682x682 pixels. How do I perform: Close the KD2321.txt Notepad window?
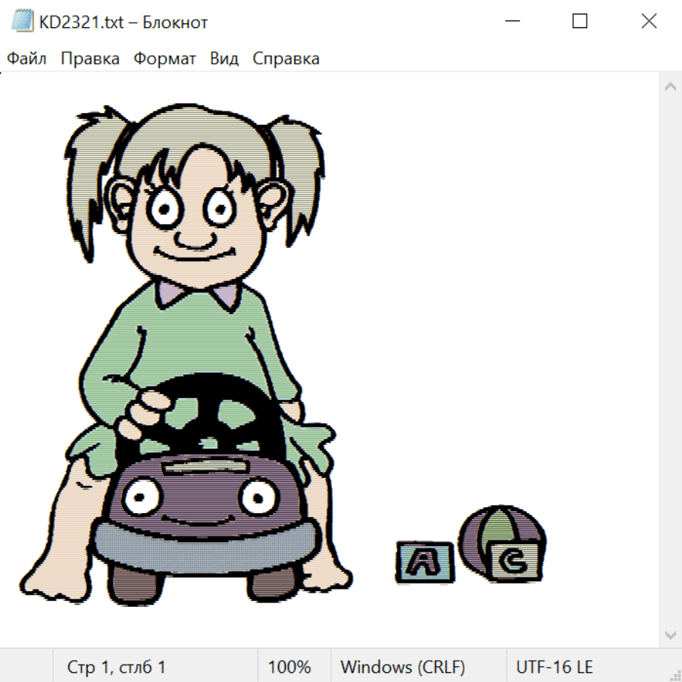(x=649, y=22)
